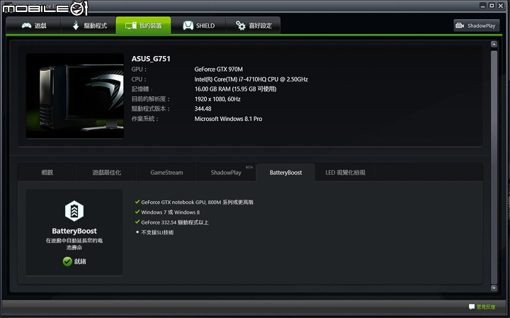Click the computer rig thumbnail image
The image size is (510, 318).
point(75,96)
